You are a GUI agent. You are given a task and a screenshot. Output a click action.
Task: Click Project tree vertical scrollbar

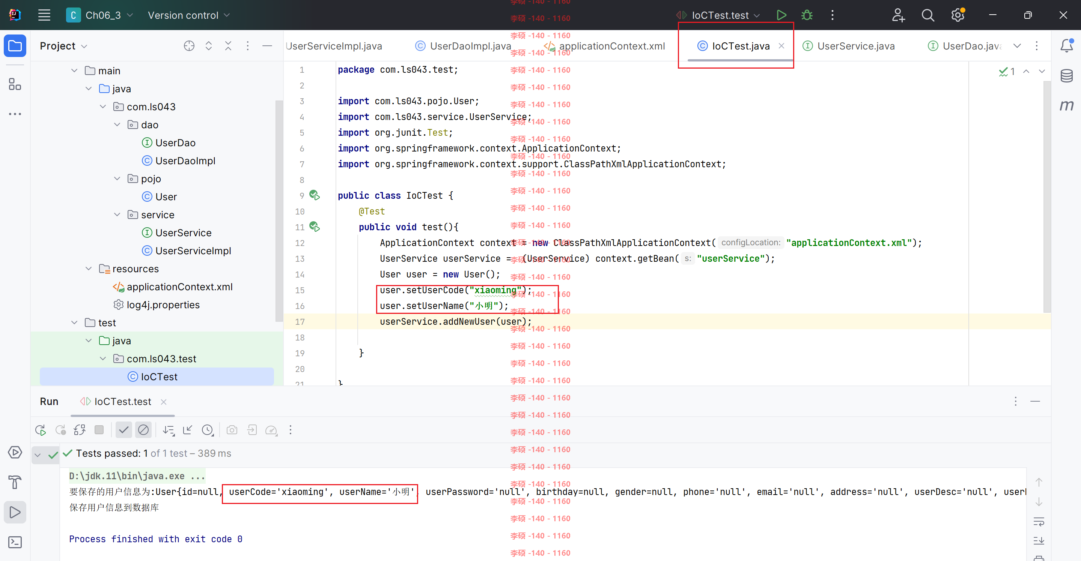coord(278,211)
